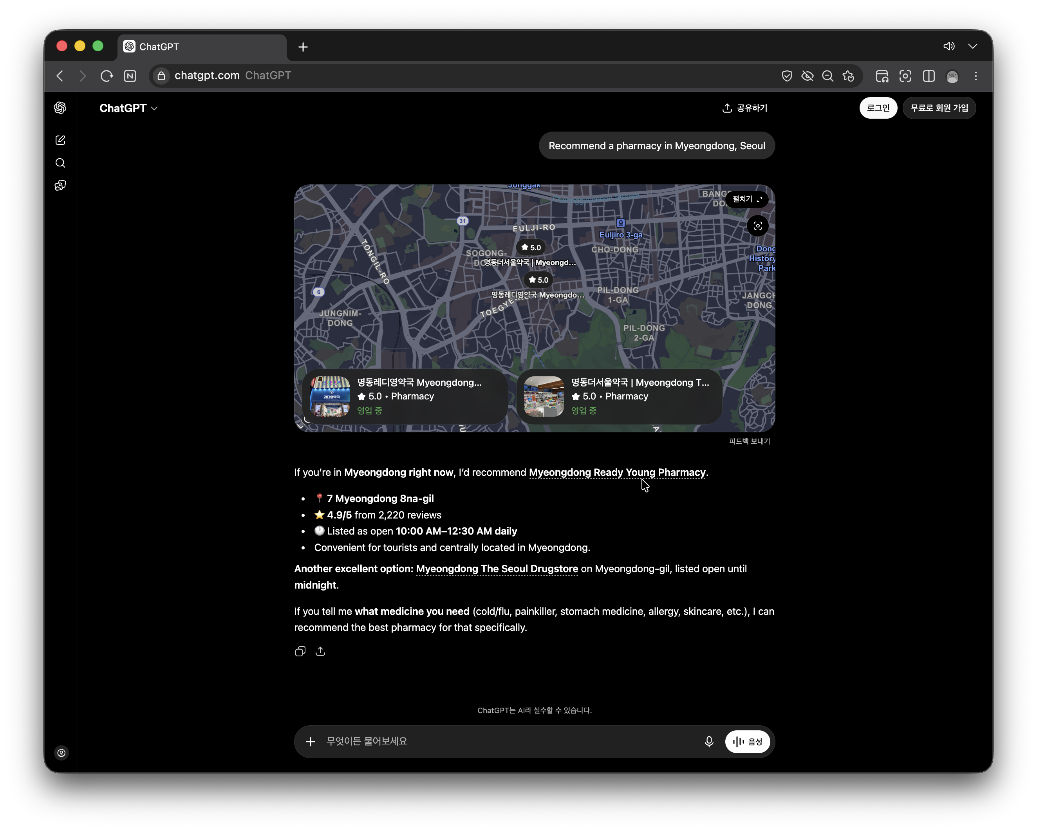Open Myeongdong Ready Young Pharmacy link
This screenshot has width=1037, height=831.
pos(617,472)
